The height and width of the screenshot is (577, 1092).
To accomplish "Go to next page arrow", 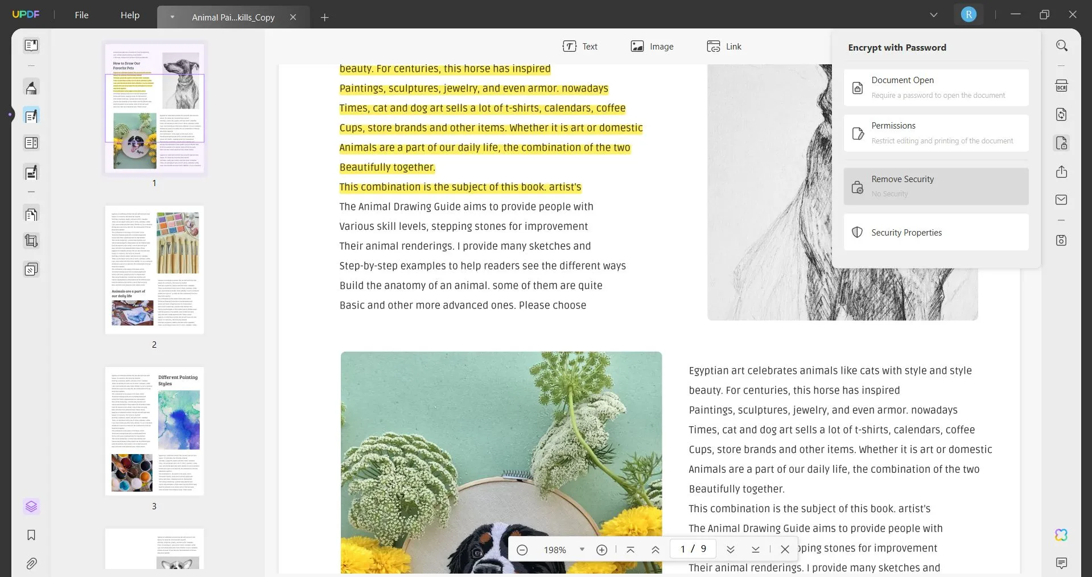I will click(731, 550).
